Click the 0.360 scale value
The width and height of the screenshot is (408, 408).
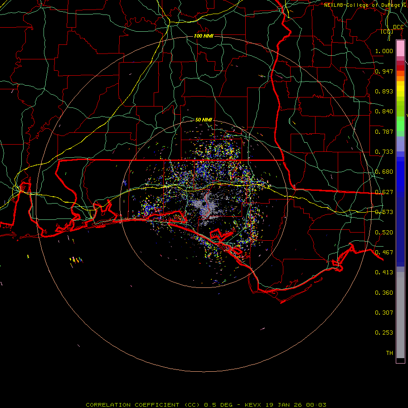point(384,293)
